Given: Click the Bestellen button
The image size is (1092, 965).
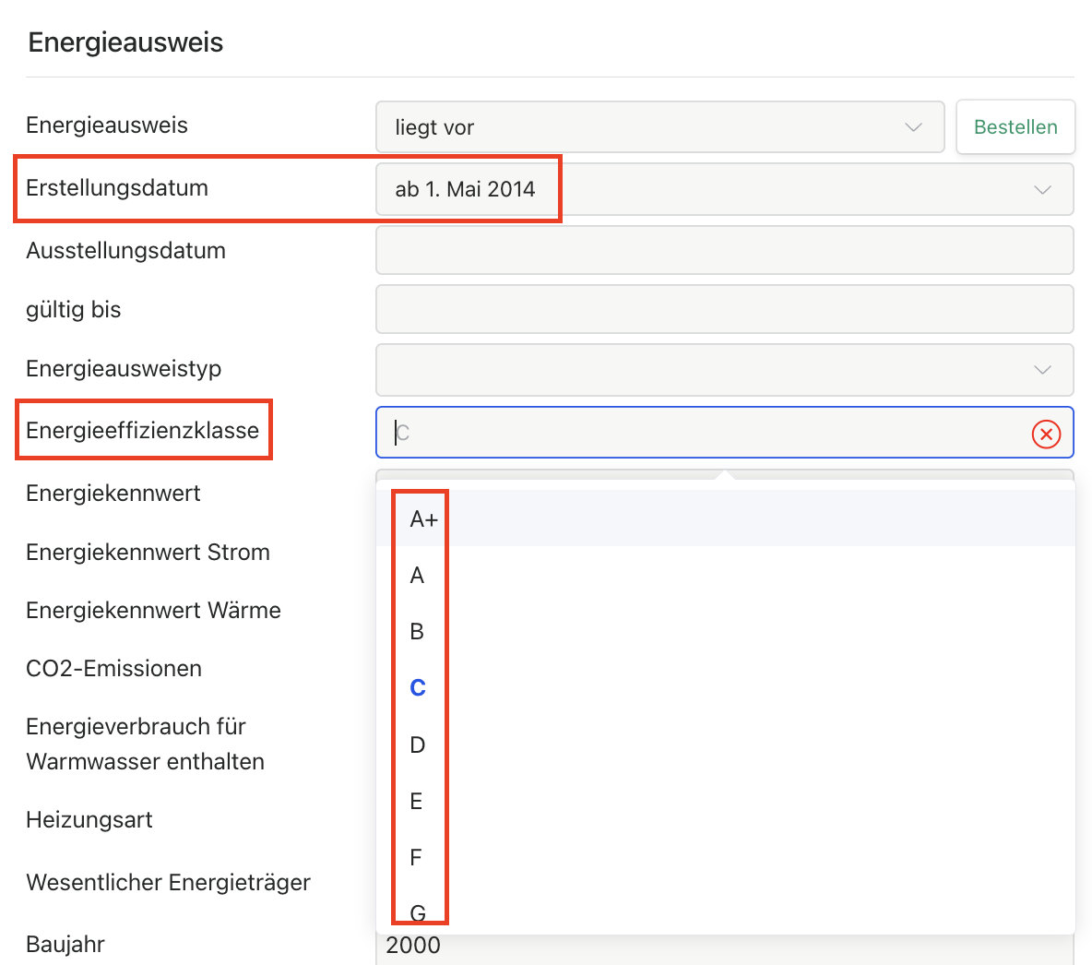Looking at the screenshot, I should tap(1015, 127).
